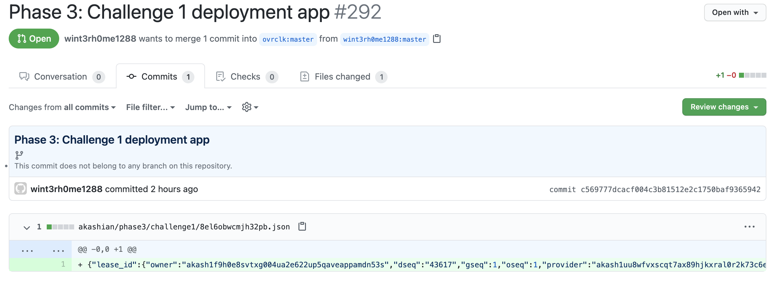The image size is (777, 281).
Task: Click the green Open pull request badge
Action: [x=34, y=39]
